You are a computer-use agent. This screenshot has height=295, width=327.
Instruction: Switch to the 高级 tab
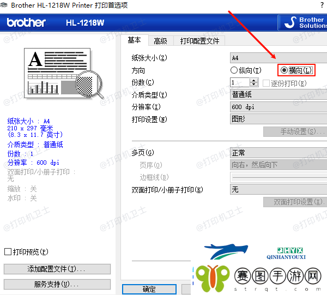click(x=160, y=41)
